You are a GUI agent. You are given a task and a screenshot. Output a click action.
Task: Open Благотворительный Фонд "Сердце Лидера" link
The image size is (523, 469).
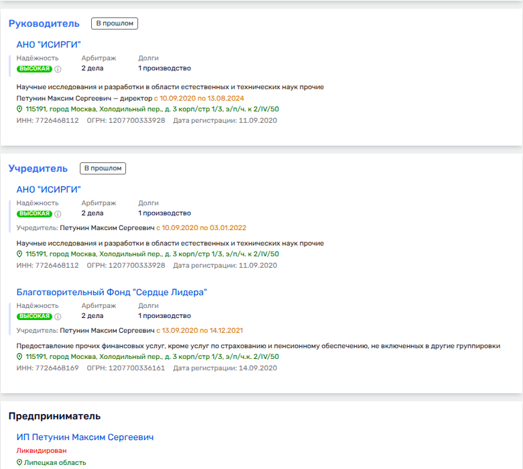tap(112, 293)
